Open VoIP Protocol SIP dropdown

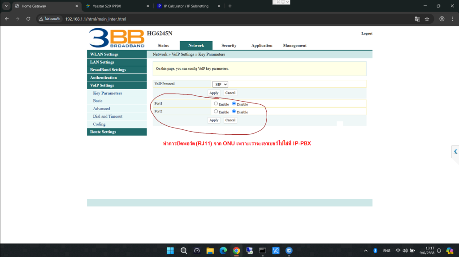(220, 84)
